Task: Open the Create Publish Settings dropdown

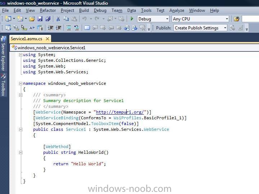Action: [x=200, y=28]
